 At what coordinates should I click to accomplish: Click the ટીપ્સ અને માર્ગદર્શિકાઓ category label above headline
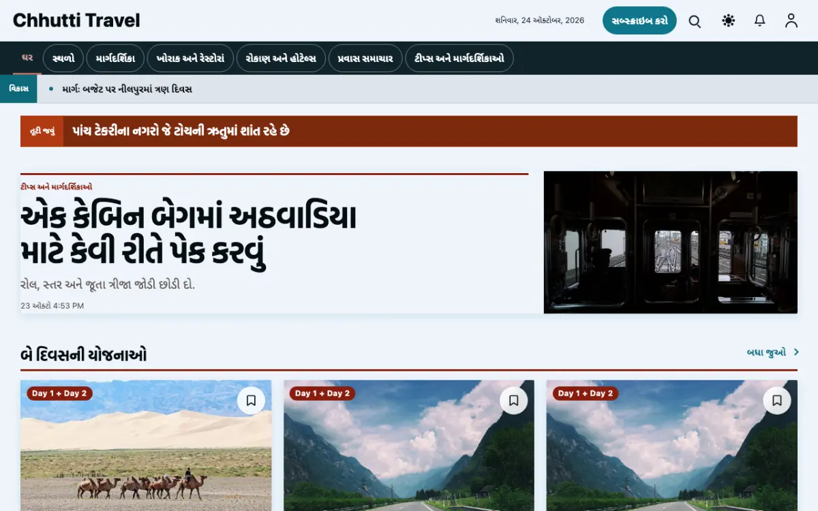57,187
